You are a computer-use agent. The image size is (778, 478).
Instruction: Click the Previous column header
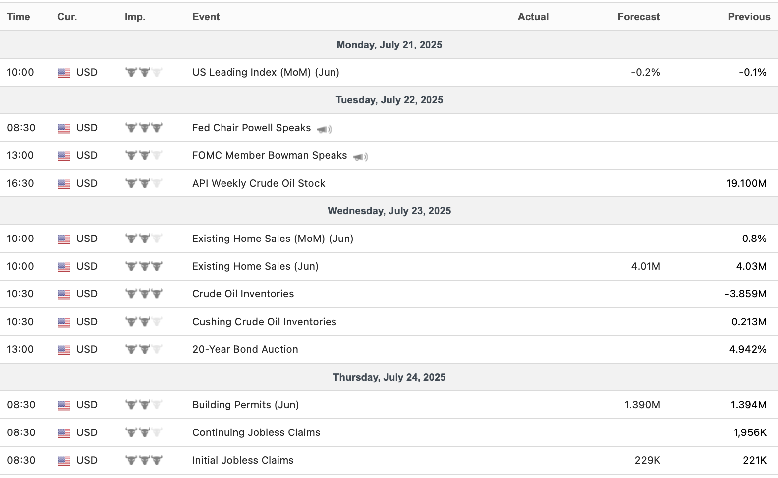click(x=749, y=17)
